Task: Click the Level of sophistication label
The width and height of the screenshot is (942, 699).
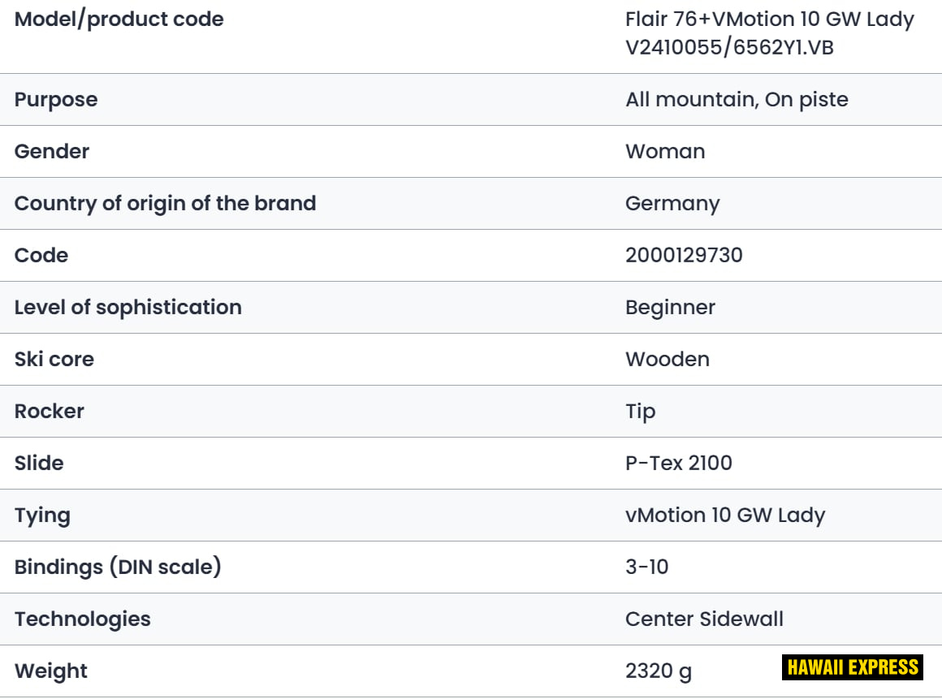Action: point(128,308)
